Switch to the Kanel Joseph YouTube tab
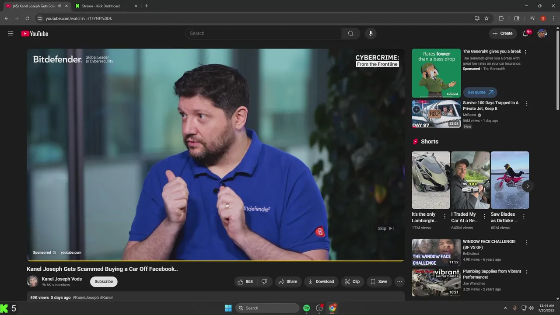The image size is (560, 315). [34, 6]
